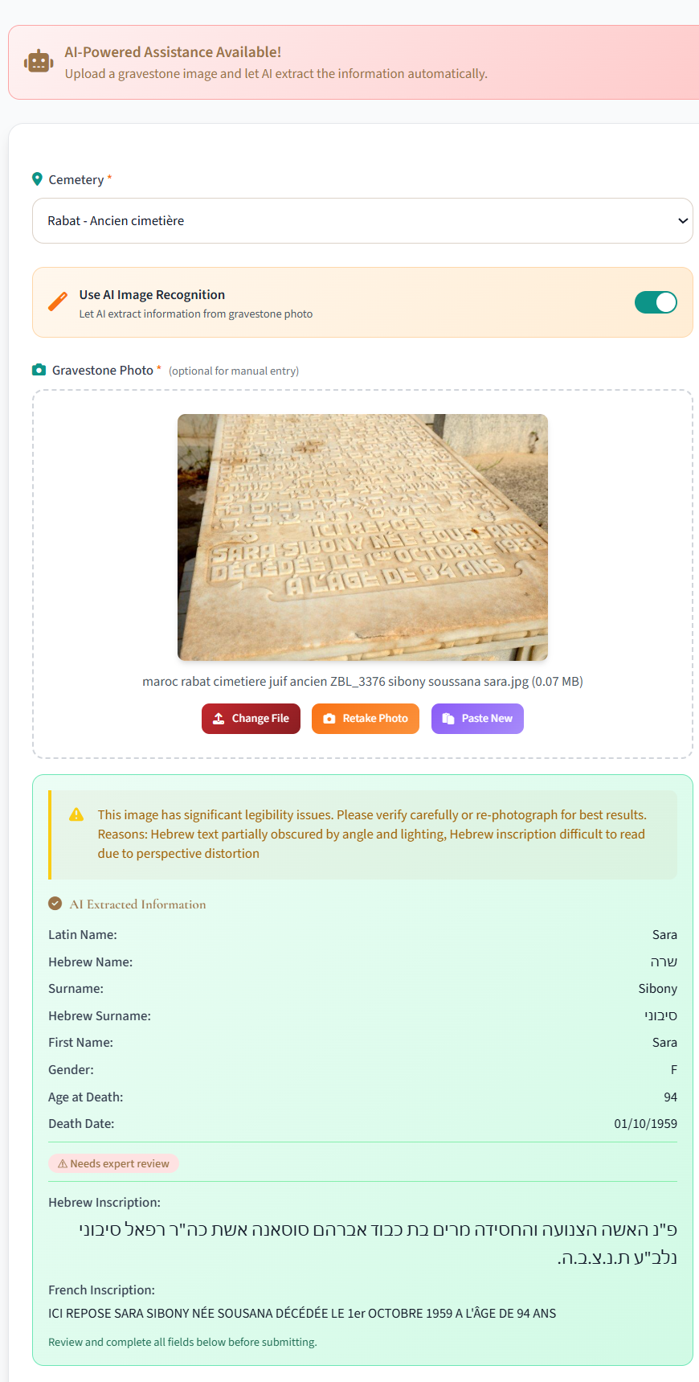
Task: Click the upload icon in Change File
Action: tap(219, 719)
